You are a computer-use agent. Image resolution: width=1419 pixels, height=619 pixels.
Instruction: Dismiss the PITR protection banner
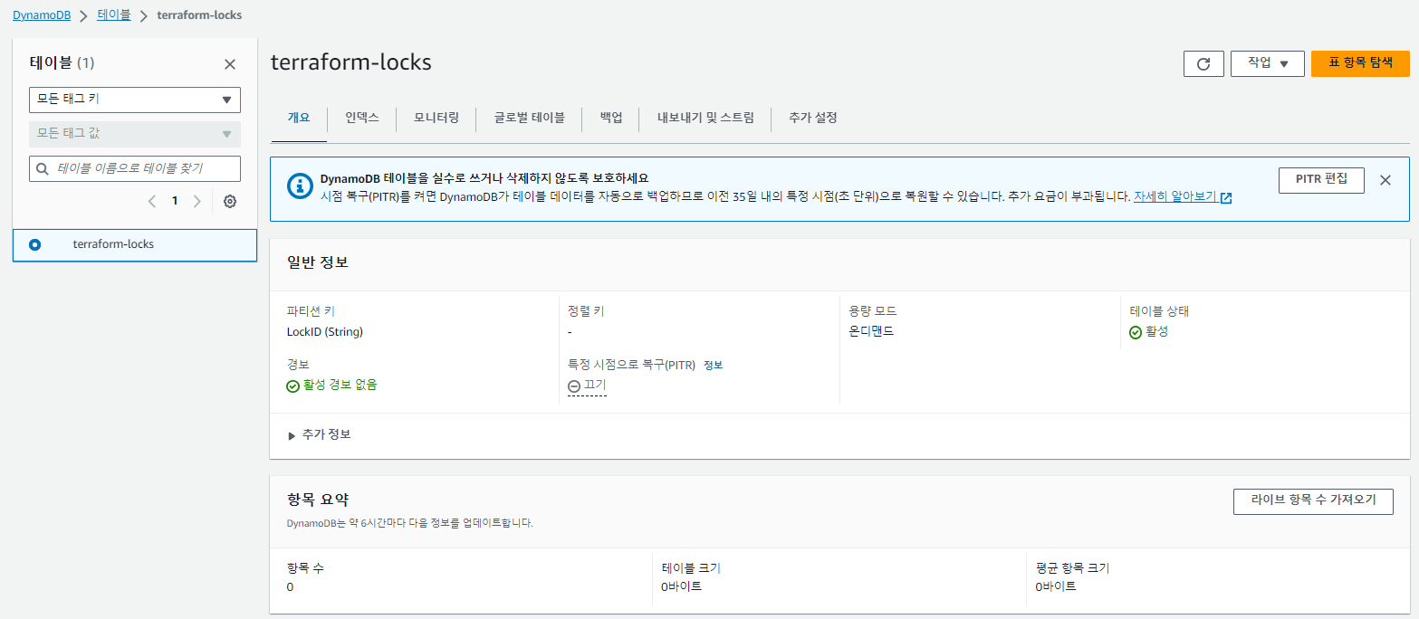[x=1385, y=180]
